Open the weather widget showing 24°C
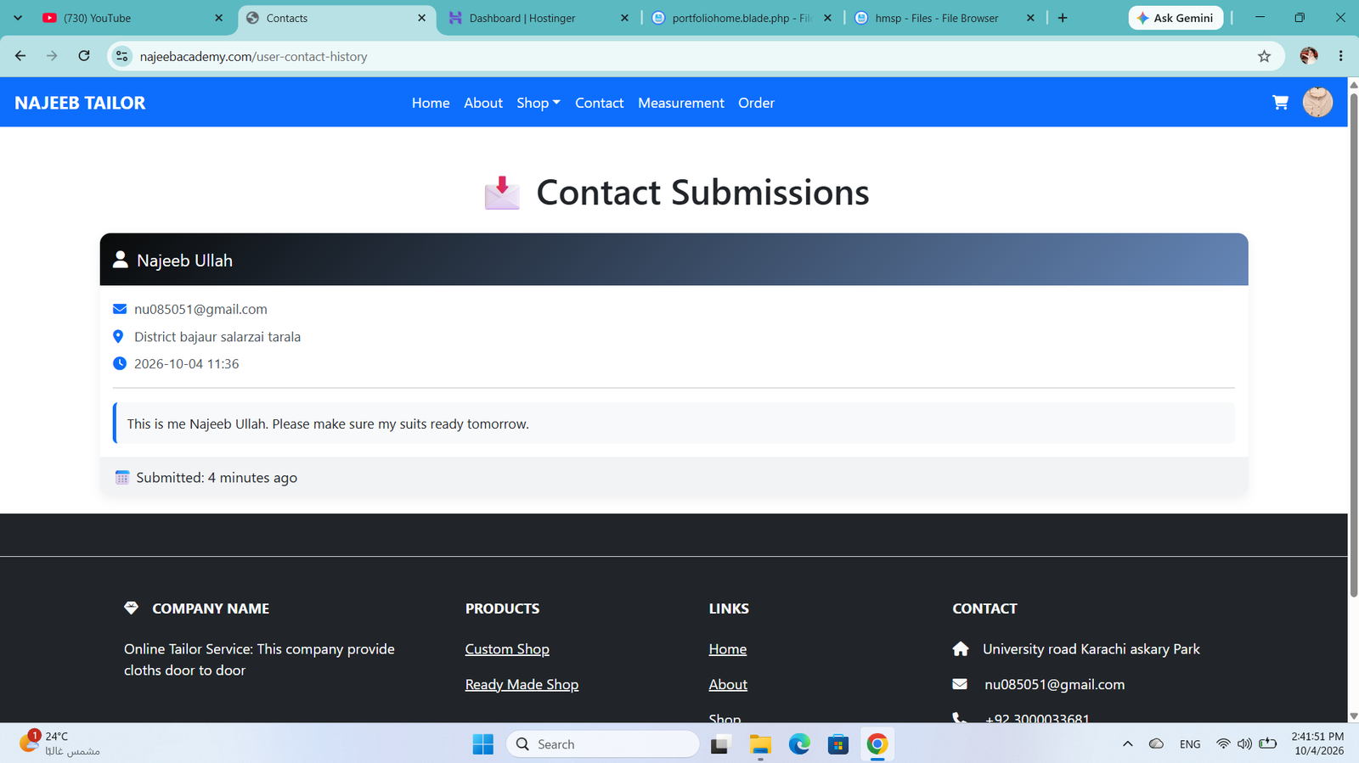Screen dimensions: 1359x763 pos(59,743)
